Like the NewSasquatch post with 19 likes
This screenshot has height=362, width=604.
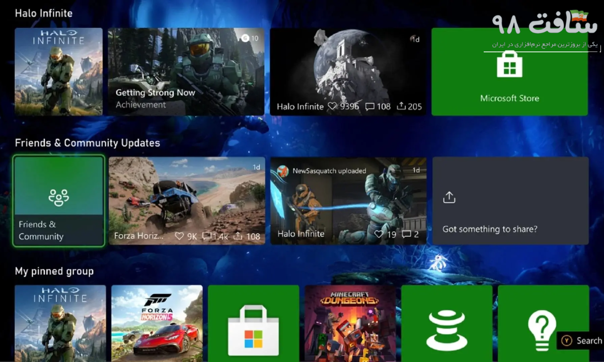[379, 234]
